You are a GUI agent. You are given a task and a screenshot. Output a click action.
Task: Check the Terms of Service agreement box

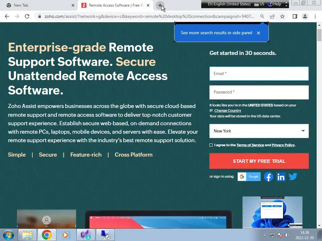(x=211, y=145)
